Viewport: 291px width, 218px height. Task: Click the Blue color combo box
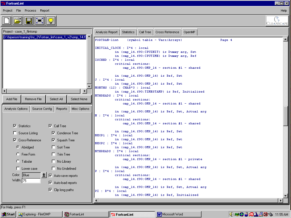pyautogui.click(x=31, y=175)
